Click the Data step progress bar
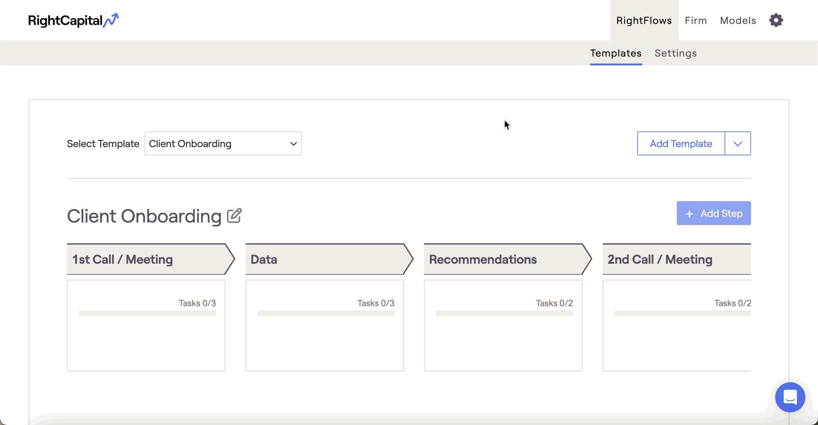Viewport: 818px width, 425px height. [326, 313]
